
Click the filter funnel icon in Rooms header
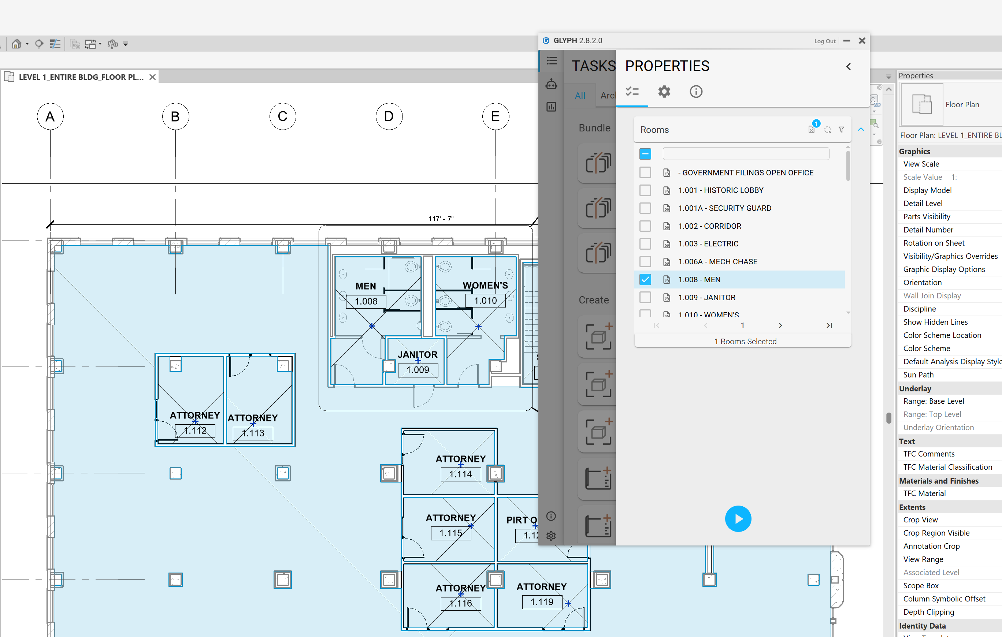coord(841,130)
